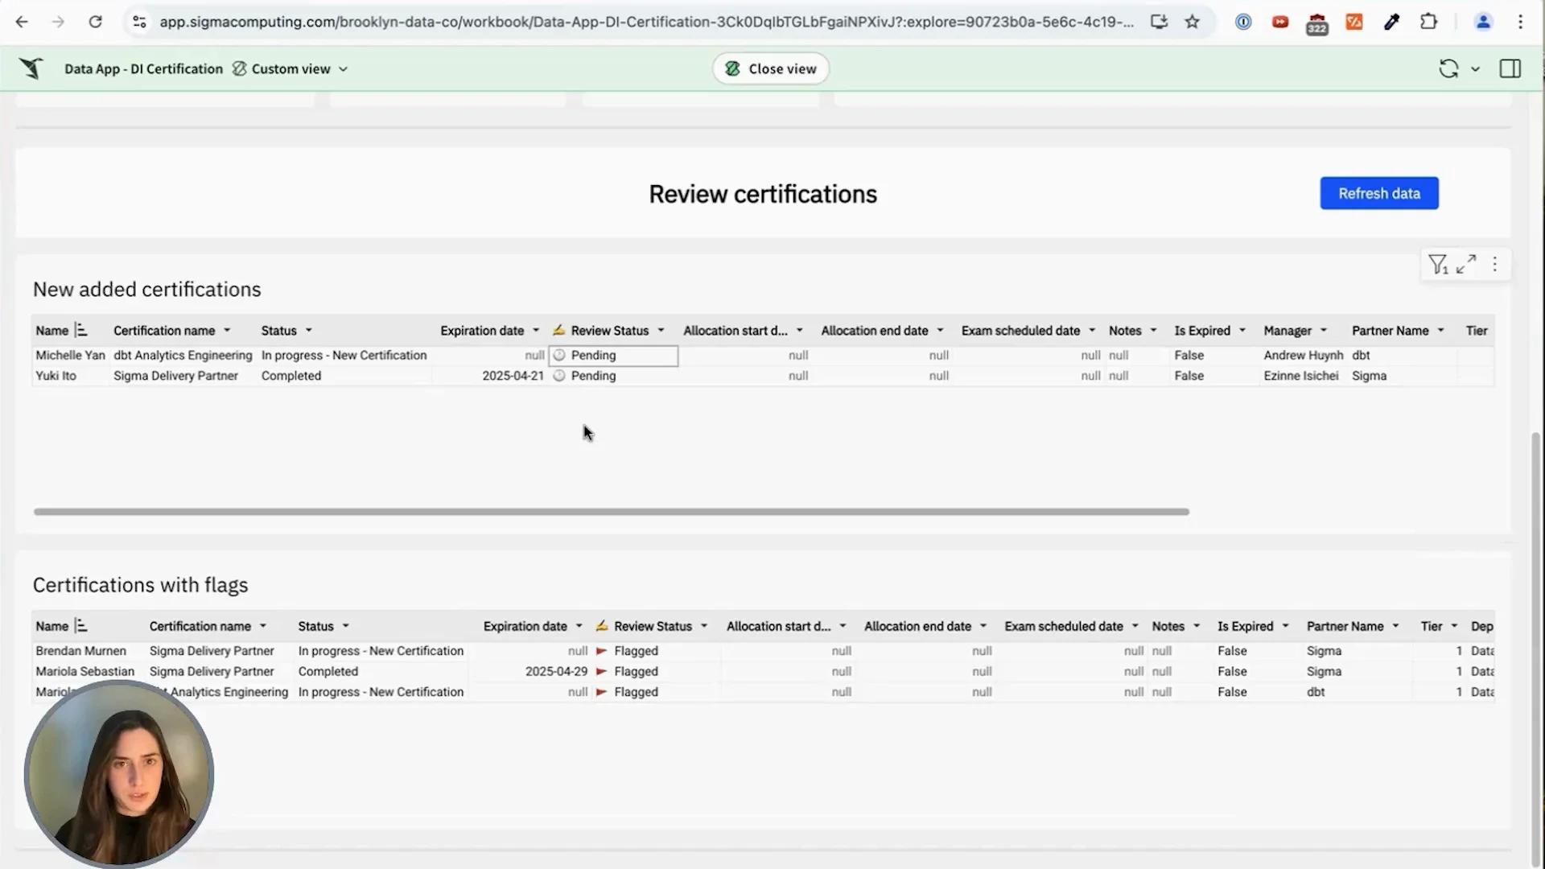Open the 1Password extension icon

1243,22
